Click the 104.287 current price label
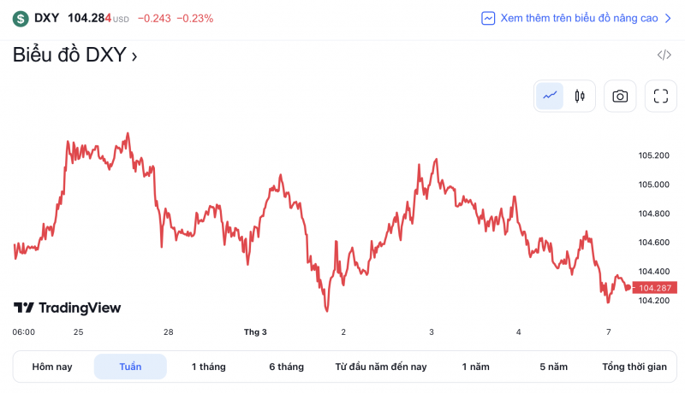The height and width of the screenshot is (393, 685). pyautogui.click(x=657, y=288)
